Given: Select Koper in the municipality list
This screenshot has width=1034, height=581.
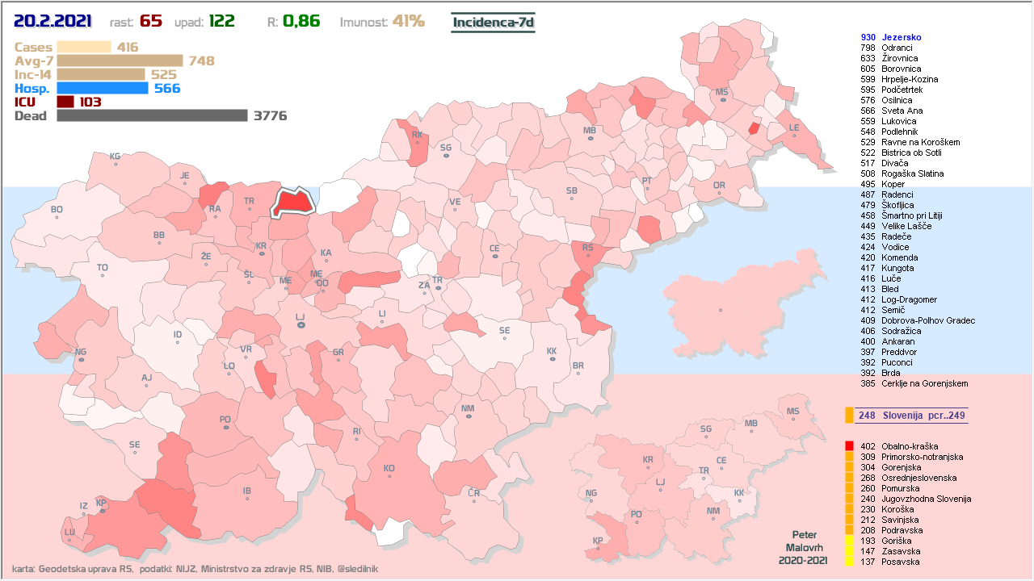Looking at the screenshot, I should 893,184.
